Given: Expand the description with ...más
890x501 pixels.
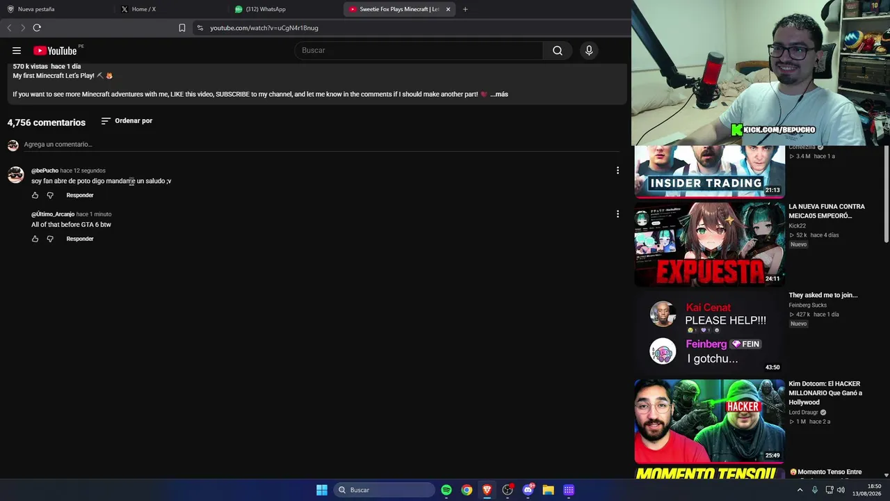Looking at the screenshot, I should [x=499, y=95].
